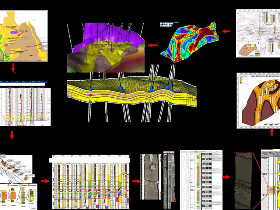Open the seismic section image
Image resolution: width=280 pixels, height=210 pixels.
point(258,34)
